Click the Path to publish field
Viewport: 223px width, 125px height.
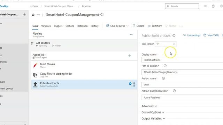pos(182,72)
